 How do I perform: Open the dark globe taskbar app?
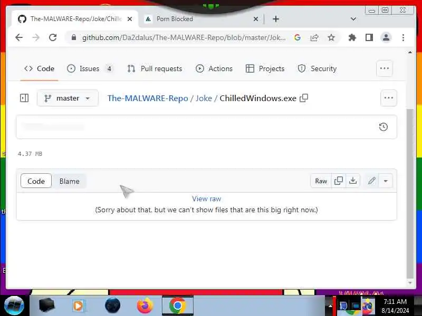tap(112, 305)
